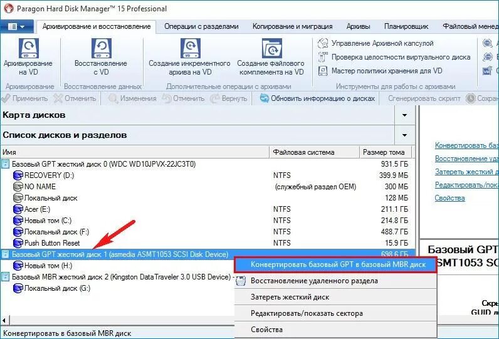This screenshot has height=339, width=499.
Task: Click horizontal scrollbar left arrow
Action: (x=4, y=320)
